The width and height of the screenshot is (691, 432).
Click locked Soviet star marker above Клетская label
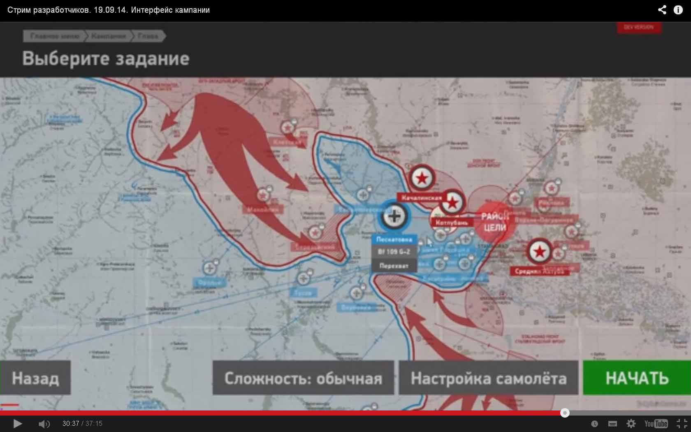[288, 128]
